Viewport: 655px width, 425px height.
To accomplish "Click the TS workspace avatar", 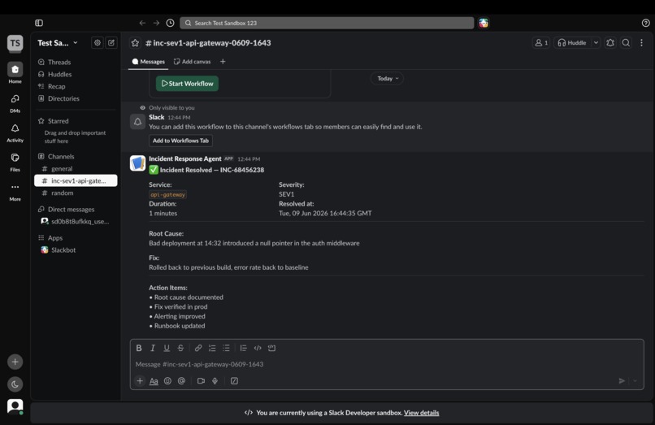I will 15,43.
